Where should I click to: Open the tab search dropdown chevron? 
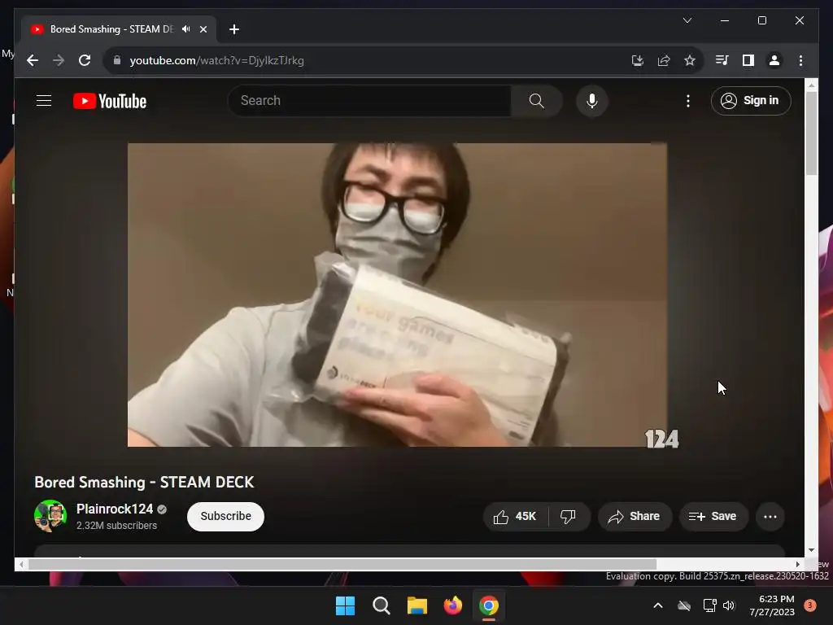point(687,20)
